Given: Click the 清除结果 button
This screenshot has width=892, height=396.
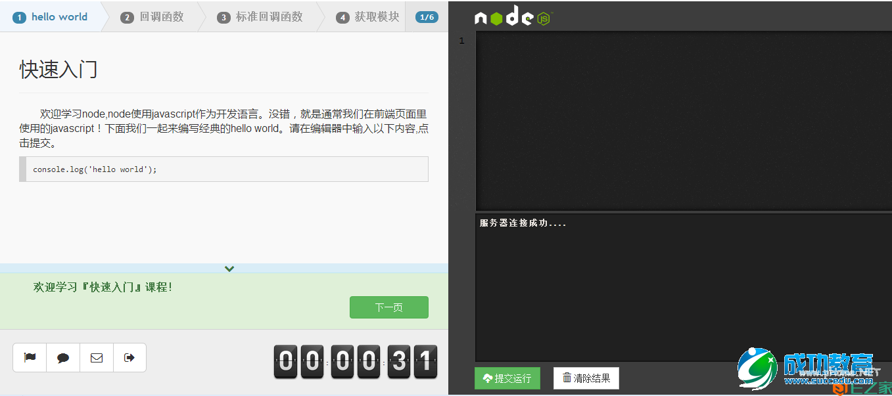Looking at the screenshot, I should pos(585,378).
